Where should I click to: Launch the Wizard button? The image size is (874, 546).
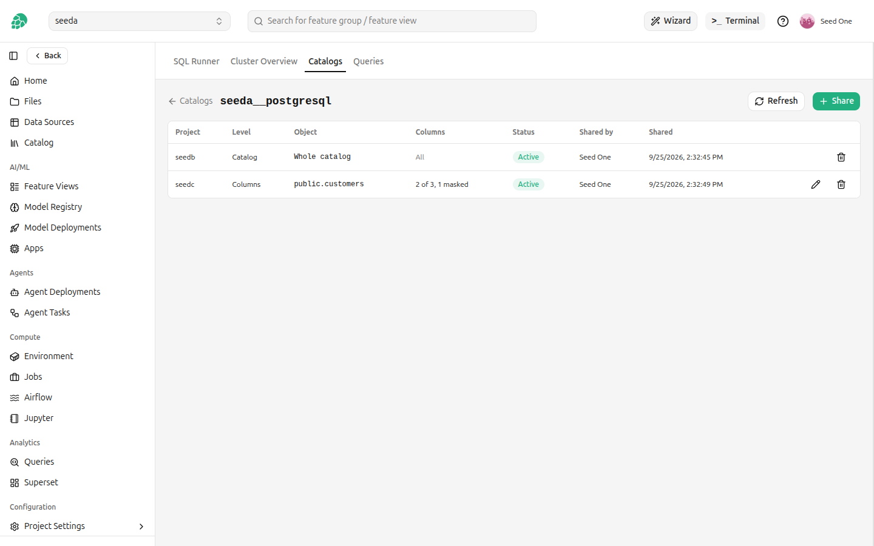[x=671, y=21]
